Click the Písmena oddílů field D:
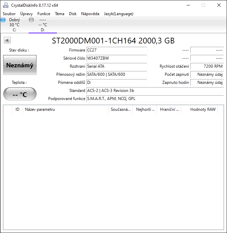The width and height of the screenshot is (227, 233). pyautogui.click(x=117, y=82)
